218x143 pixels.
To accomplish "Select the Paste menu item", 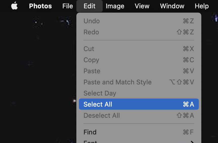I will click(x=92, y=71).
